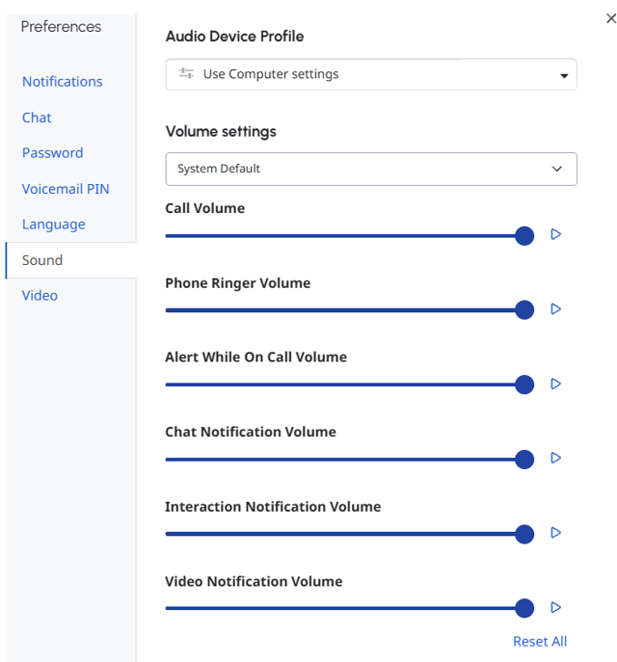
Task: Play Video Notification Volume test sound
Action: tap(555, 607)
